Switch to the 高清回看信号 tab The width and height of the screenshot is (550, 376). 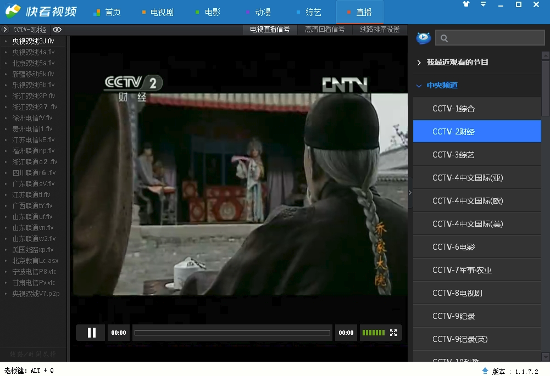[x=325, y=30]
